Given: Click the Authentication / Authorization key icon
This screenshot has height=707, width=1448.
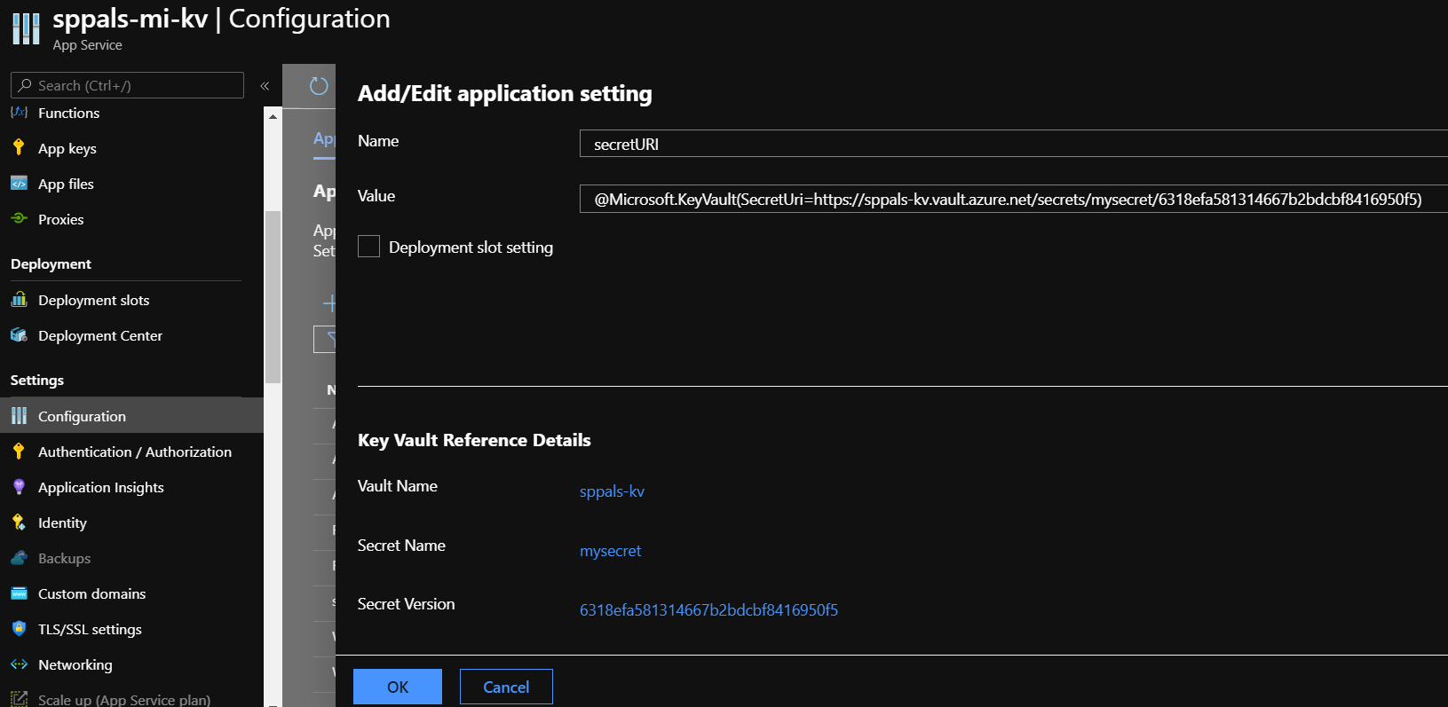Looking at the screenshot, I should [19, 452].
